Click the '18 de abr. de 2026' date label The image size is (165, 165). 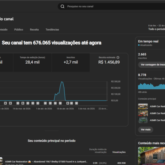tap(65, 109)
